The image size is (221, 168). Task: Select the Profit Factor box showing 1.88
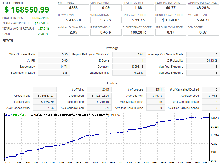pos(138,8)
